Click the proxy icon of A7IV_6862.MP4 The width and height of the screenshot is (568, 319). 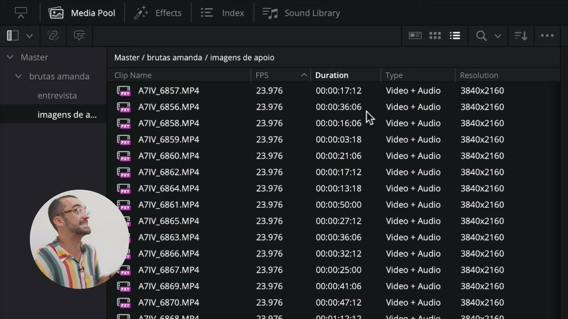(x=124, y=172)
